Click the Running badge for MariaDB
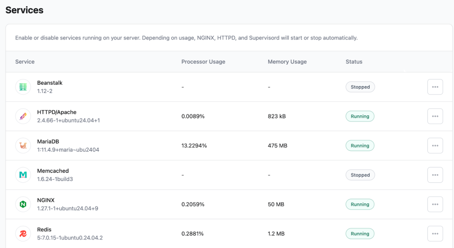This screenshot has width=454, height=248. point(360,146)
